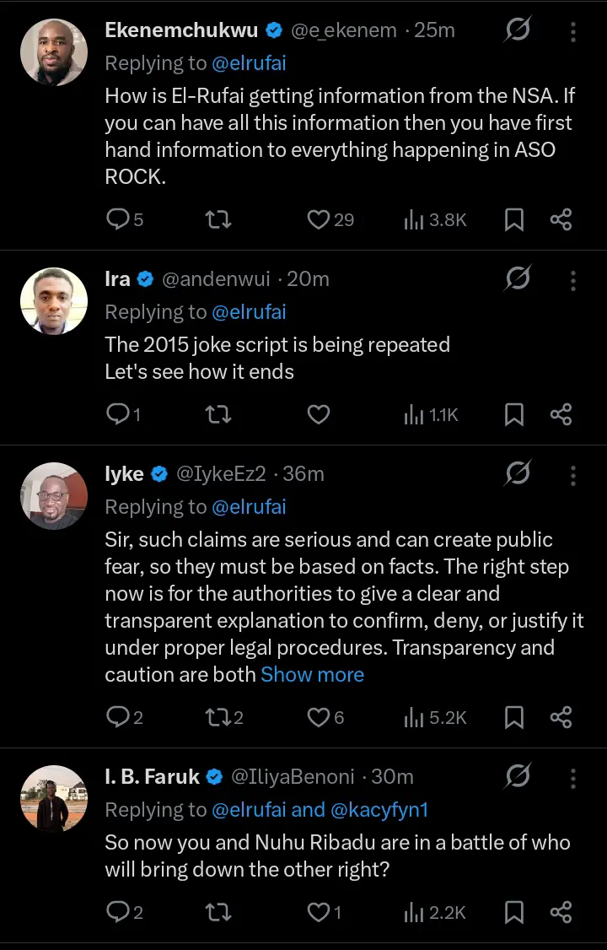Screen dimensions: 607x950
Task: Open Ira's profile picture
Action: pyautogui.click(x=54, y=301)
